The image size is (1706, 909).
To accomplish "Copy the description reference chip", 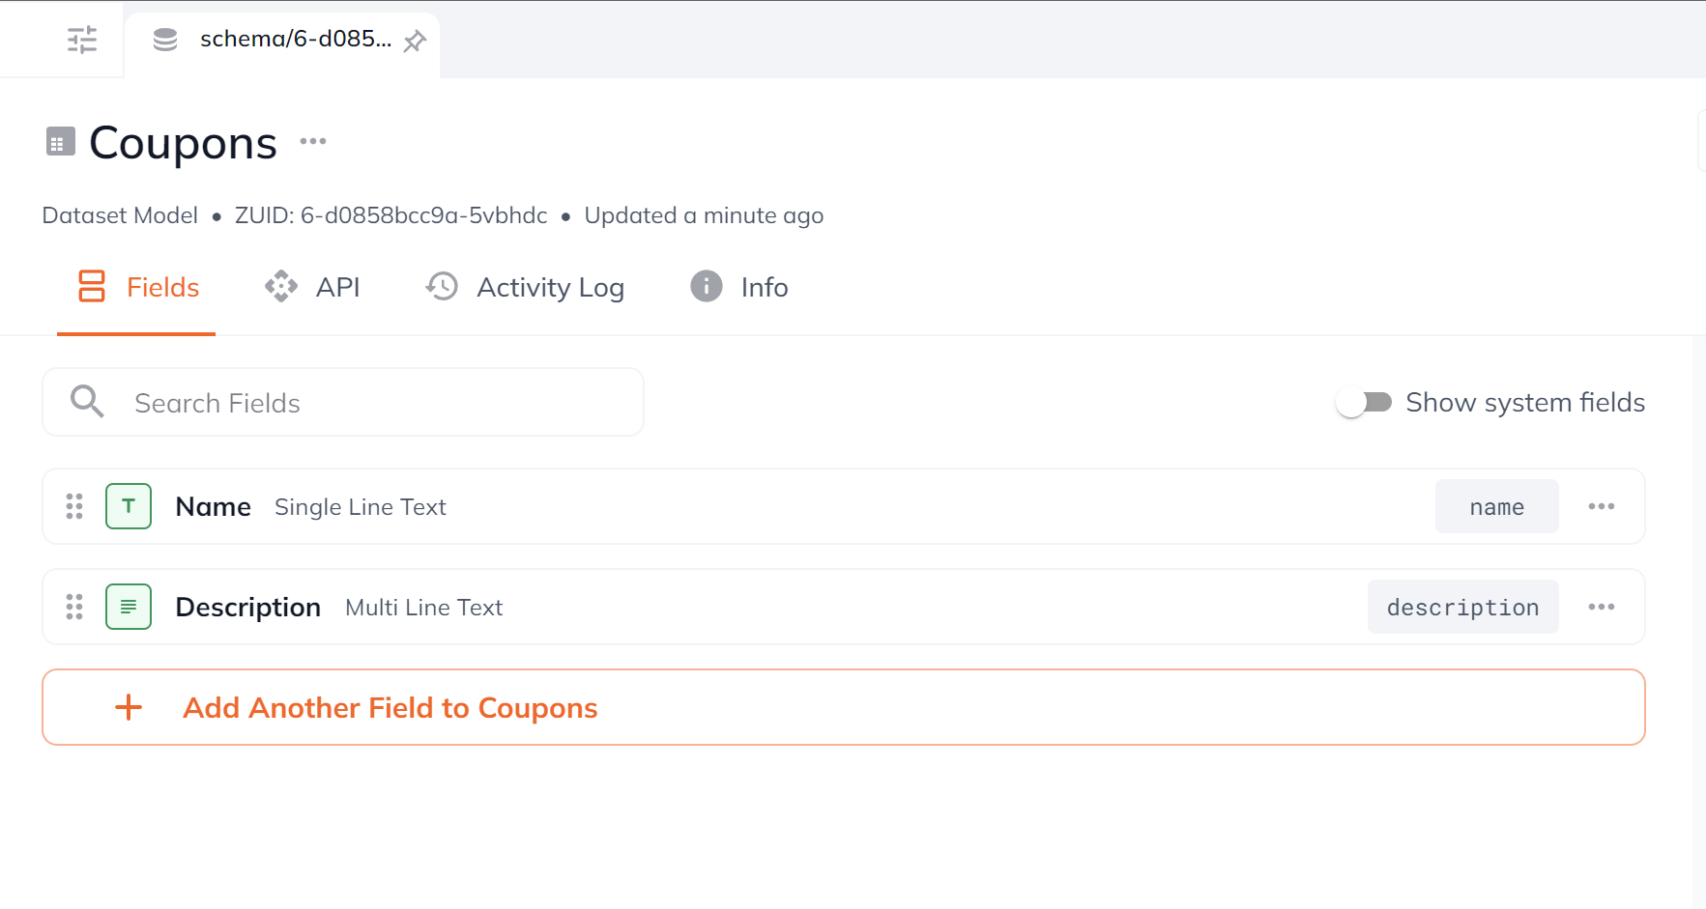I will click(1462, 607).
